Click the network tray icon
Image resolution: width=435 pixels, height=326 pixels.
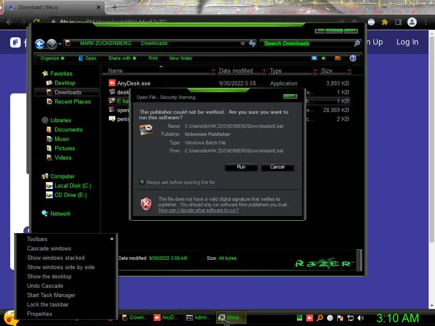350,318
